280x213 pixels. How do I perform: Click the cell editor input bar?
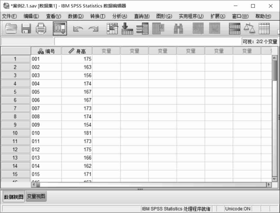(x=148, y=42)
